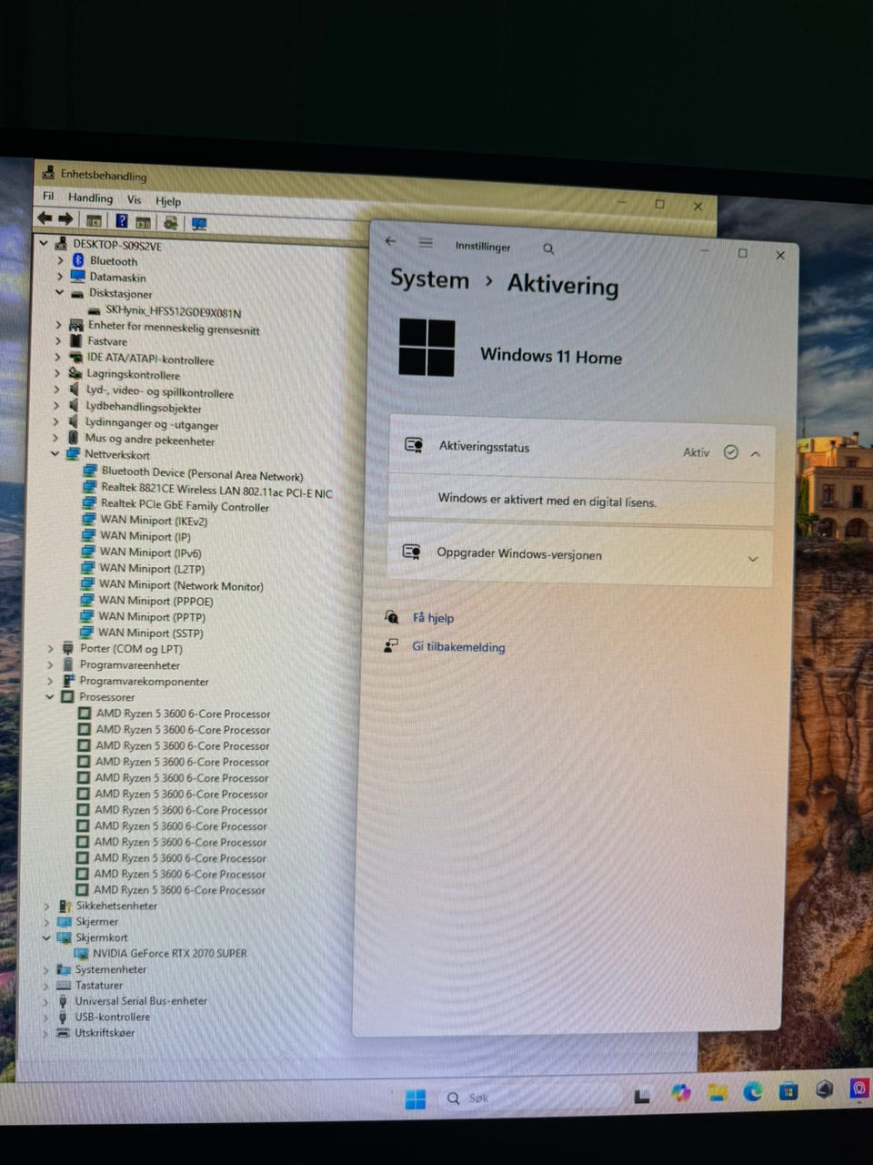This screenshot has height=1165, width=873.
Task: Expand the Porter (COM og LPT) category
Action: [51, 649]
